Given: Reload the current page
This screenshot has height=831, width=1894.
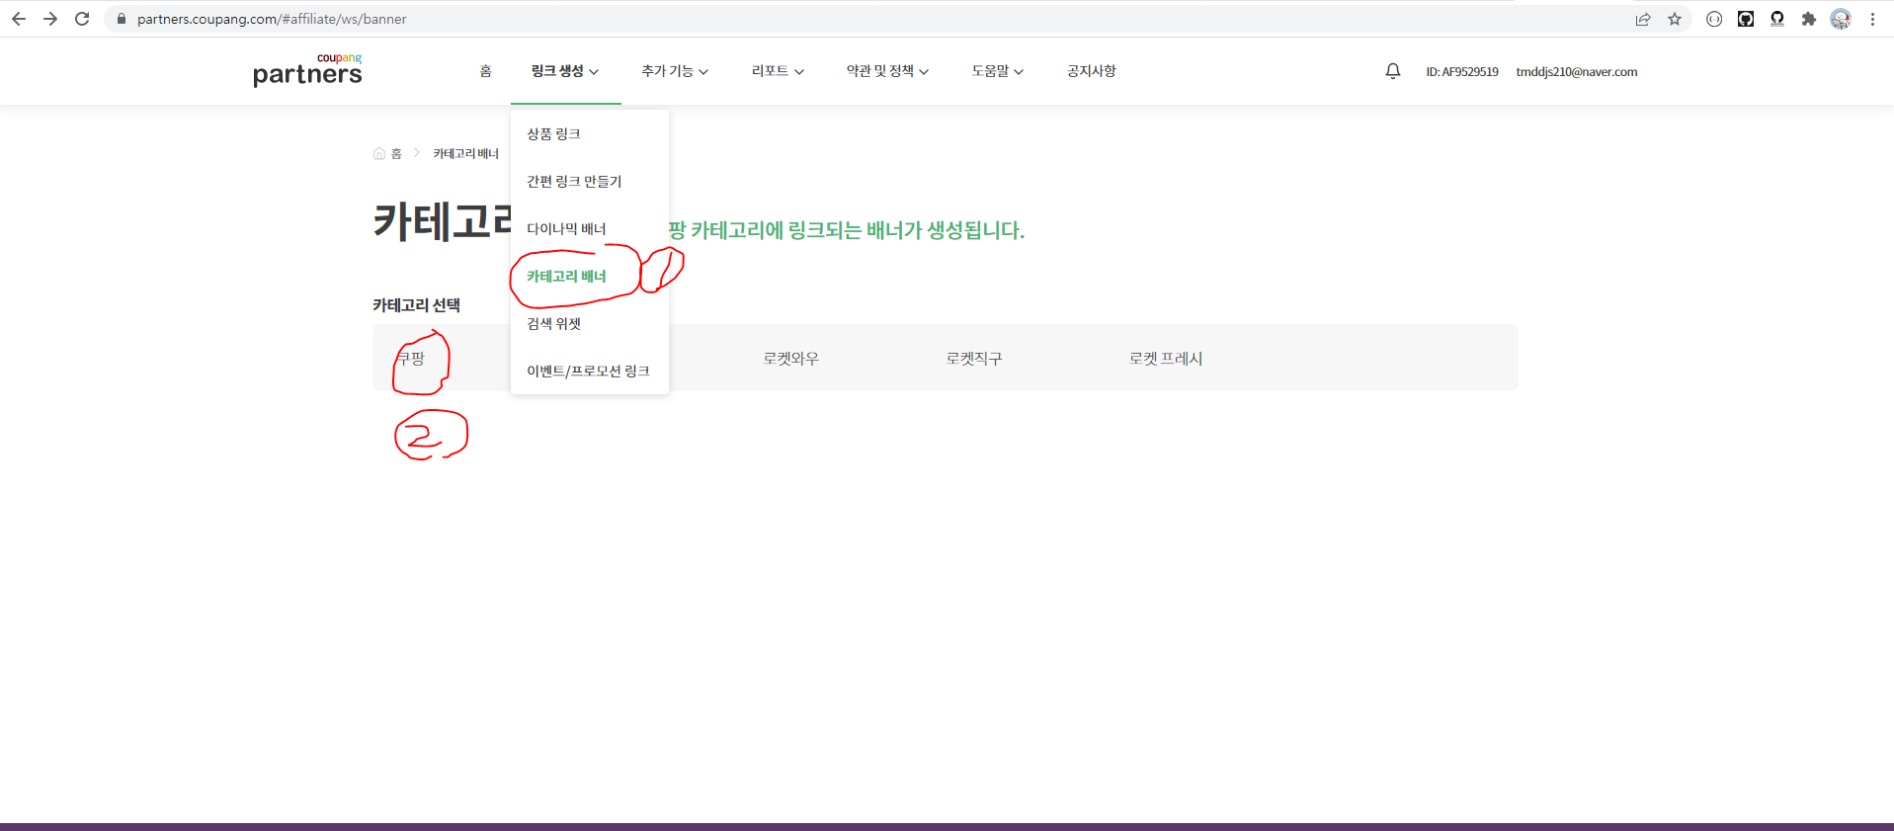Looking at the screenshot, I should (x=82, y=19).
